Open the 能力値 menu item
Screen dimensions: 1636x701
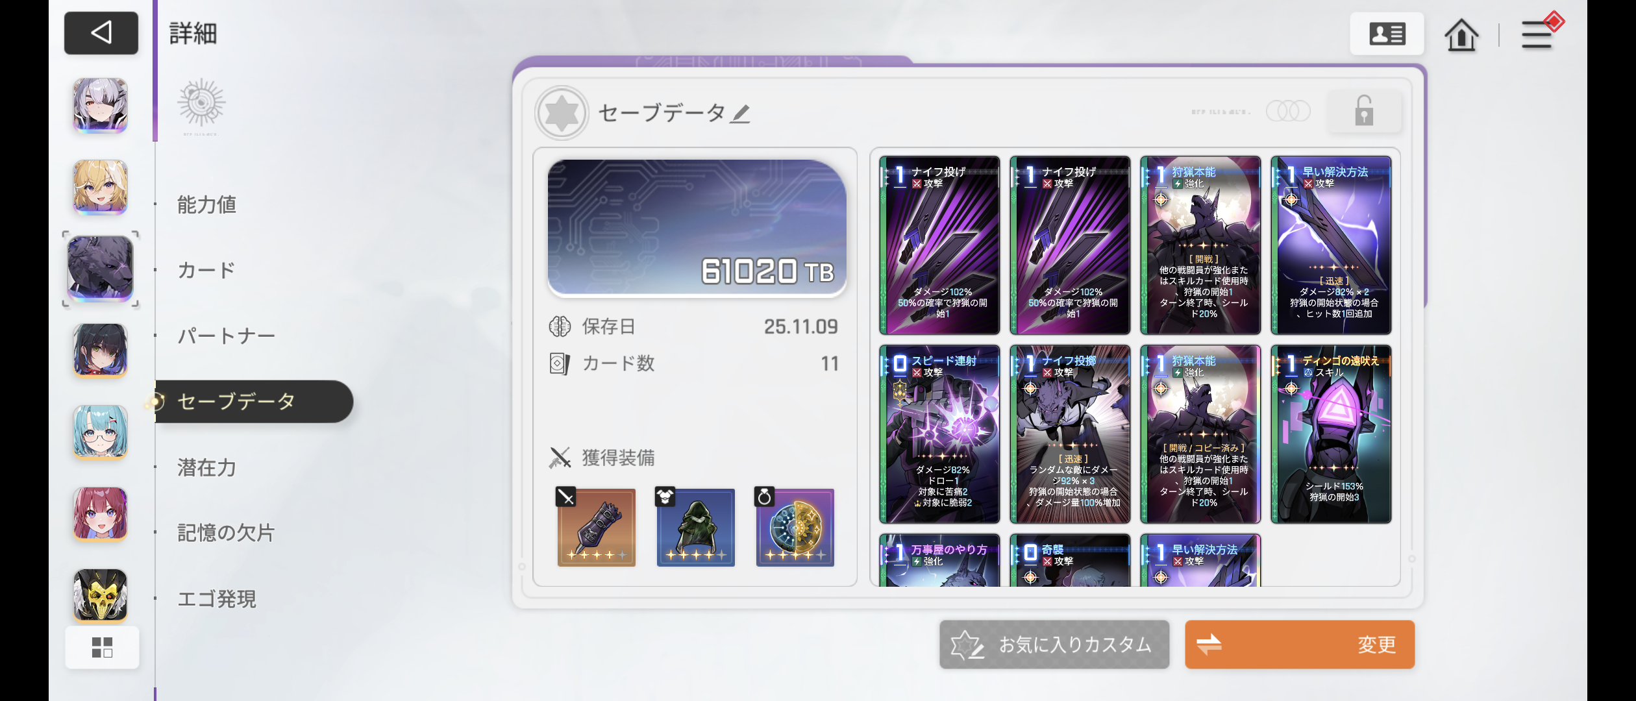pyautogui.click(x=206, y=204)
